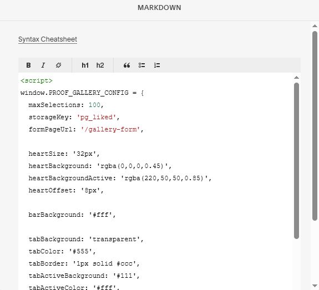Viewport: 319px width, 290px height.
Task: Toggle bold formatting in Markdown toolbar
Action: point(28,65)
